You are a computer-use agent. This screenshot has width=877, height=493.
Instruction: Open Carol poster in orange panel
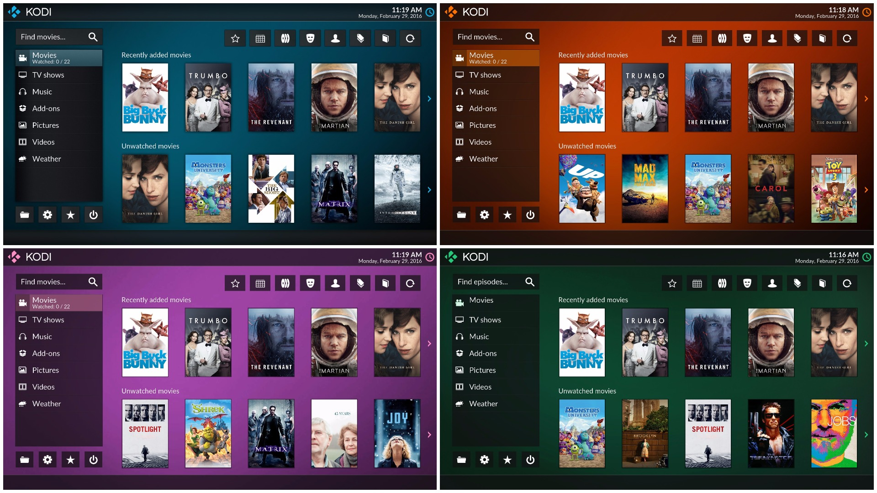tap(771, 189)
